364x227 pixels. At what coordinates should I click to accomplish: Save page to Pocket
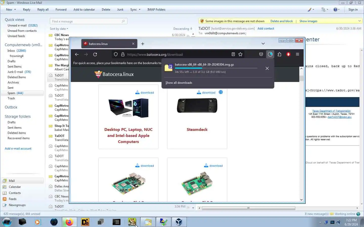point(261,54)
